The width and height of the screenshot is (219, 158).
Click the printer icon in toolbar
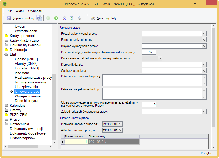[x=79, y=18]
